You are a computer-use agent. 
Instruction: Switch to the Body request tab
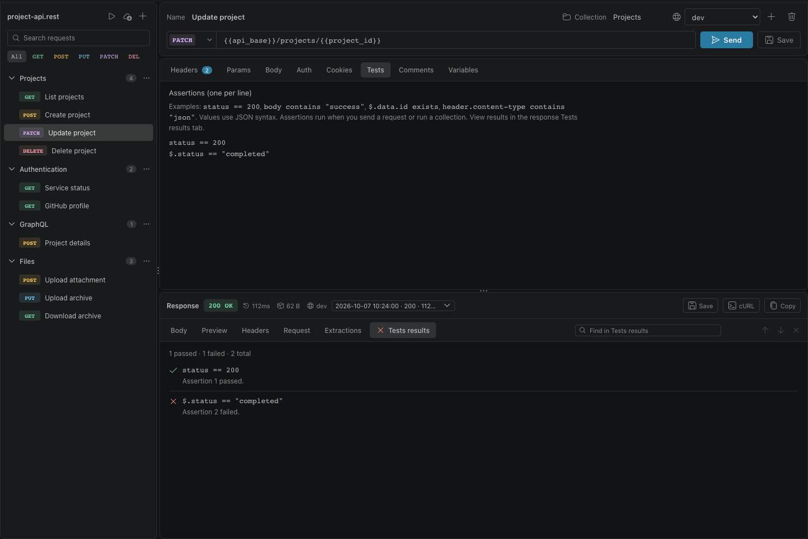tap(273, 70)
